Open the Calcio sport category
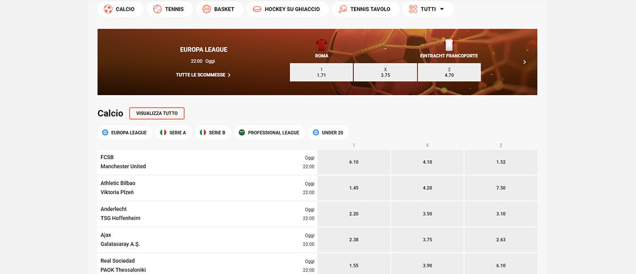The width and height of the screenshot is (636, 274). click(120, 9)
